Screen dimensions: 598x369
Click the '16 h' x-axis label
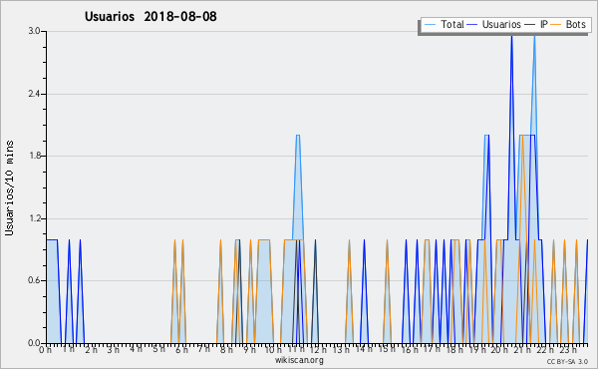pos(410,349)
